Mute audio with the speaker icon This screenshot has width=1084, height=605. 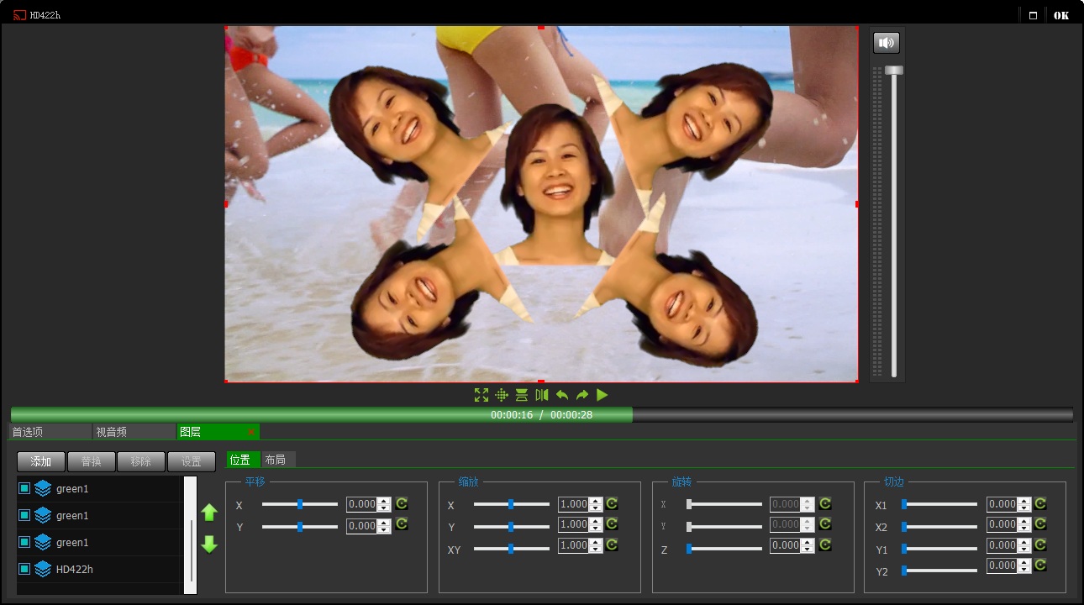(887, 43)
